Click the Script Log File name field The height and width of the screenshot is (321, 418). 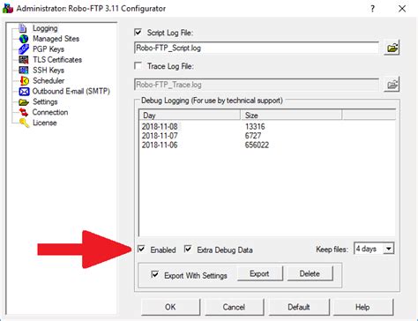[x=257, y=48]
